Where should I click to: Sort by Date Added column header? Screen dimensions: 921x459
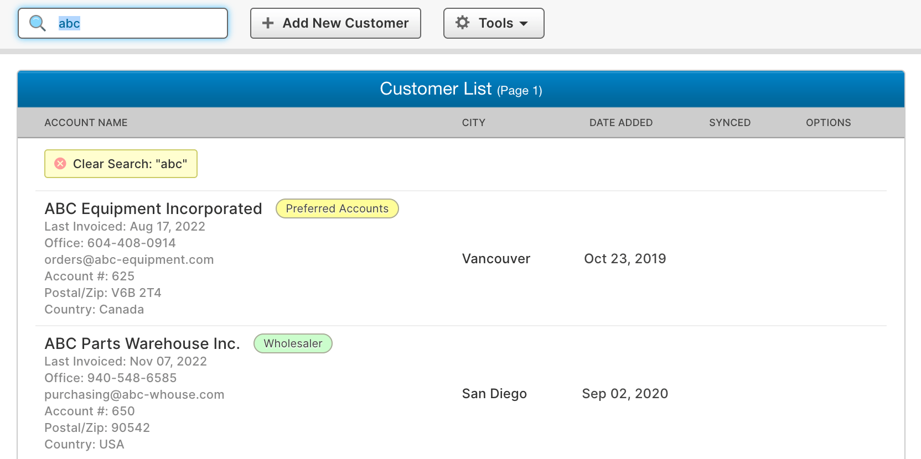tap(620, 123)
